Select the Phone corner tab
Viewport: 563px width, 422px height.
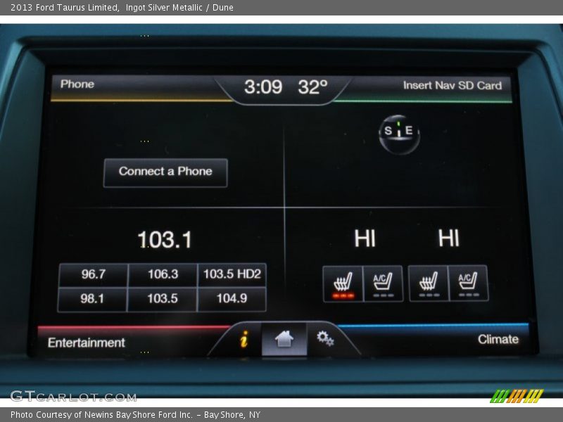pos(76,84)
